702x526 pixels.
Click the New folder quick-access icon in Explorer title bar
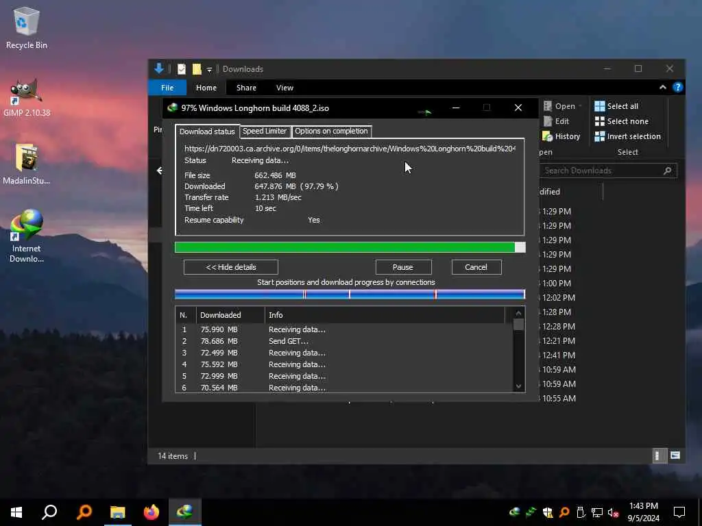tap(197, 69)
